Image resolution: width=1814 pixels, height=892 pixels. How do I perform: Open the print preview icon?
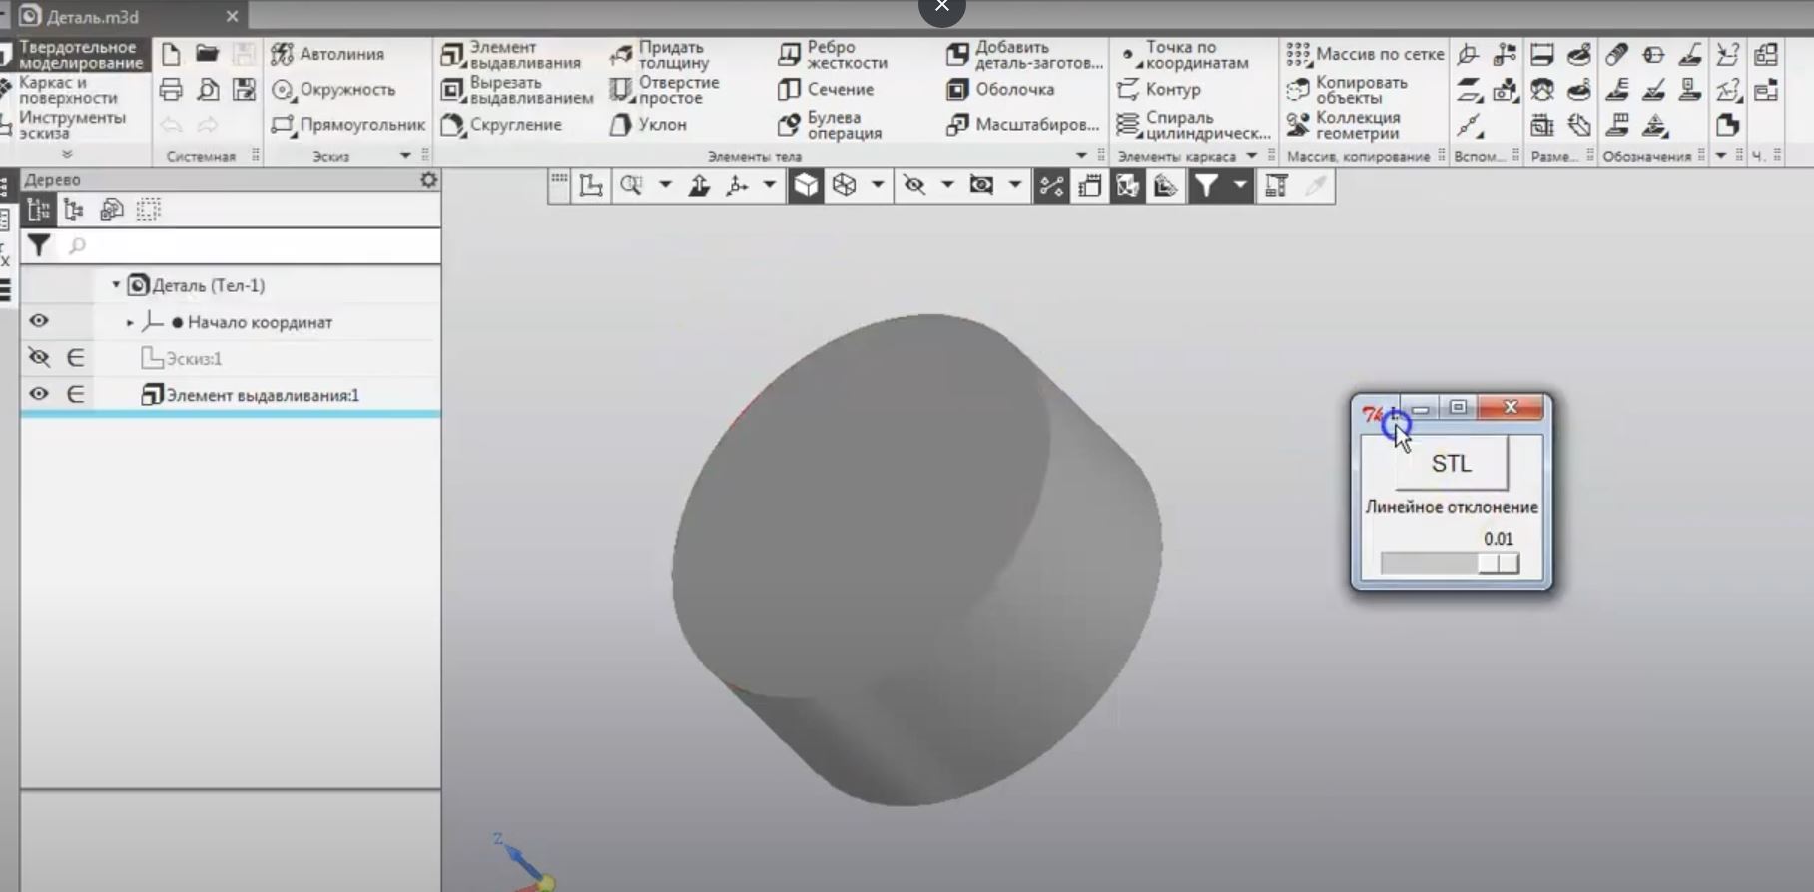coord(207,90)
